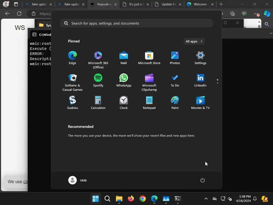Open the notifications bell
273x205 pixels.
point(255,199)
